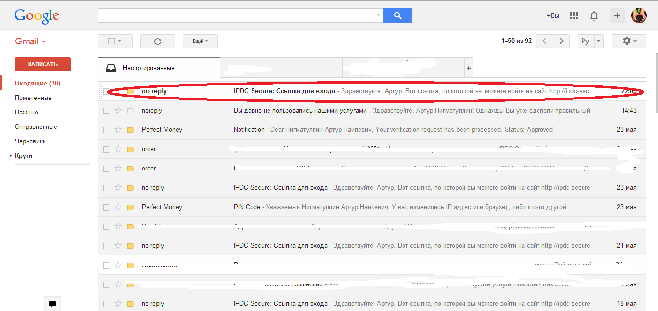The image size is (658, 311).
Task: Star the no-reply email from 21 мая
Action: [x=118, y=246]
